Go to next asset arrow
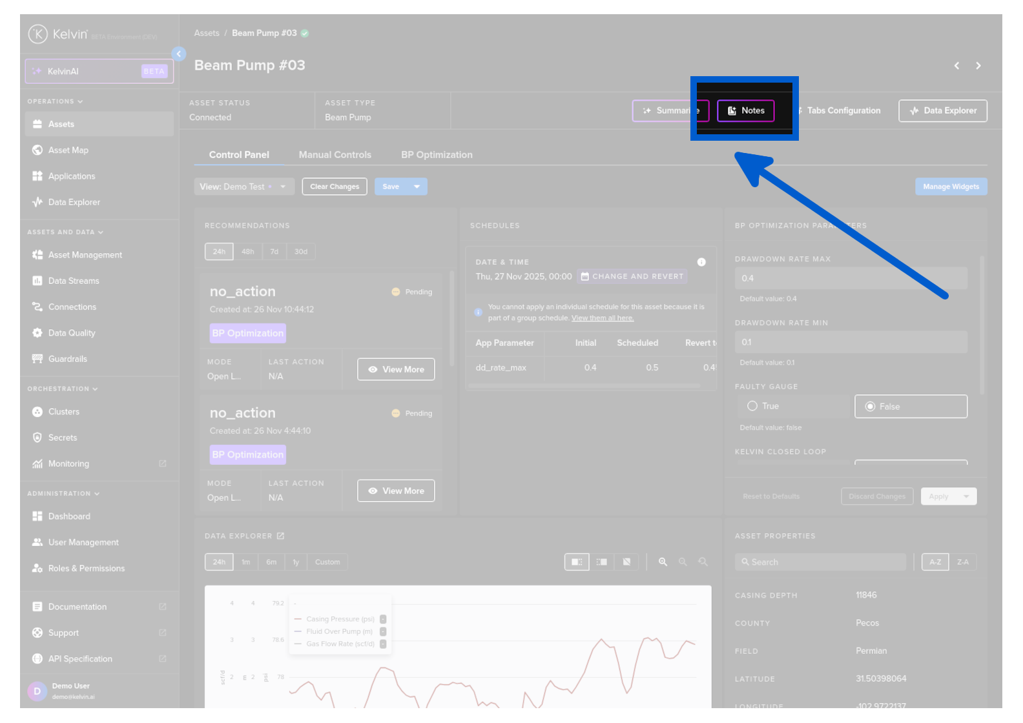 click(x=978, y=66)
